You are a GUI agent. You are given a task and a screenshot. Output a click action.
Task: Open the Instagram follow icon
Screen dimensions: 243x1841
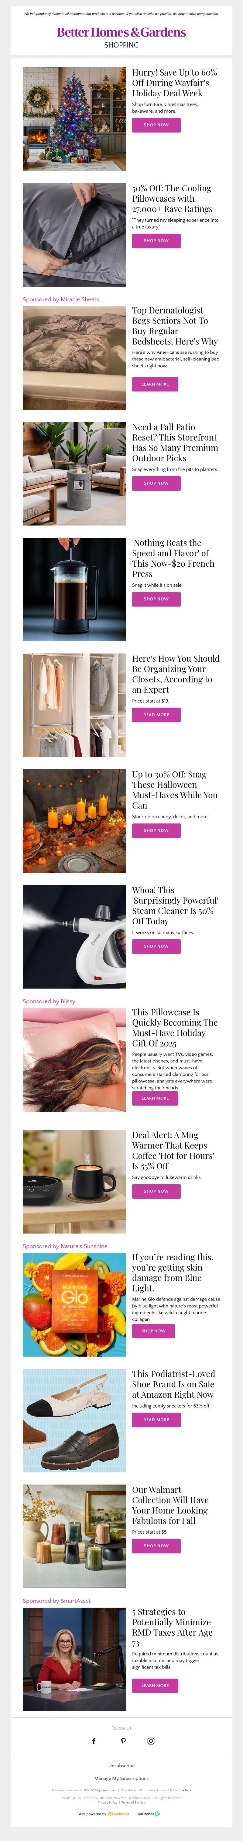point(151,1741)
